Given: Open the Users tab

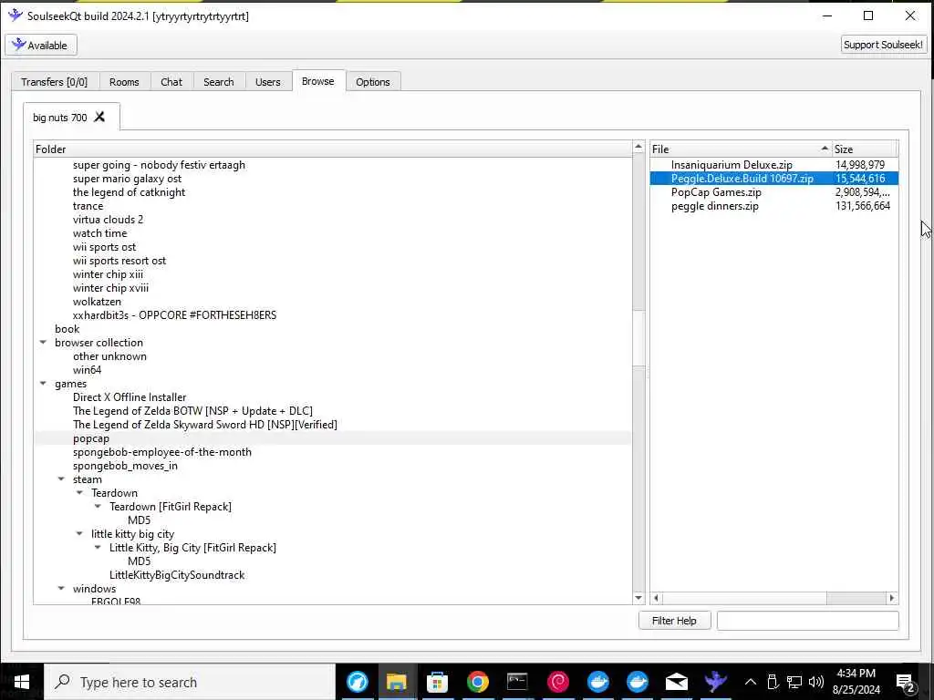Looking at the screenshot, I should pyautogui.click(x=267, y=81).
